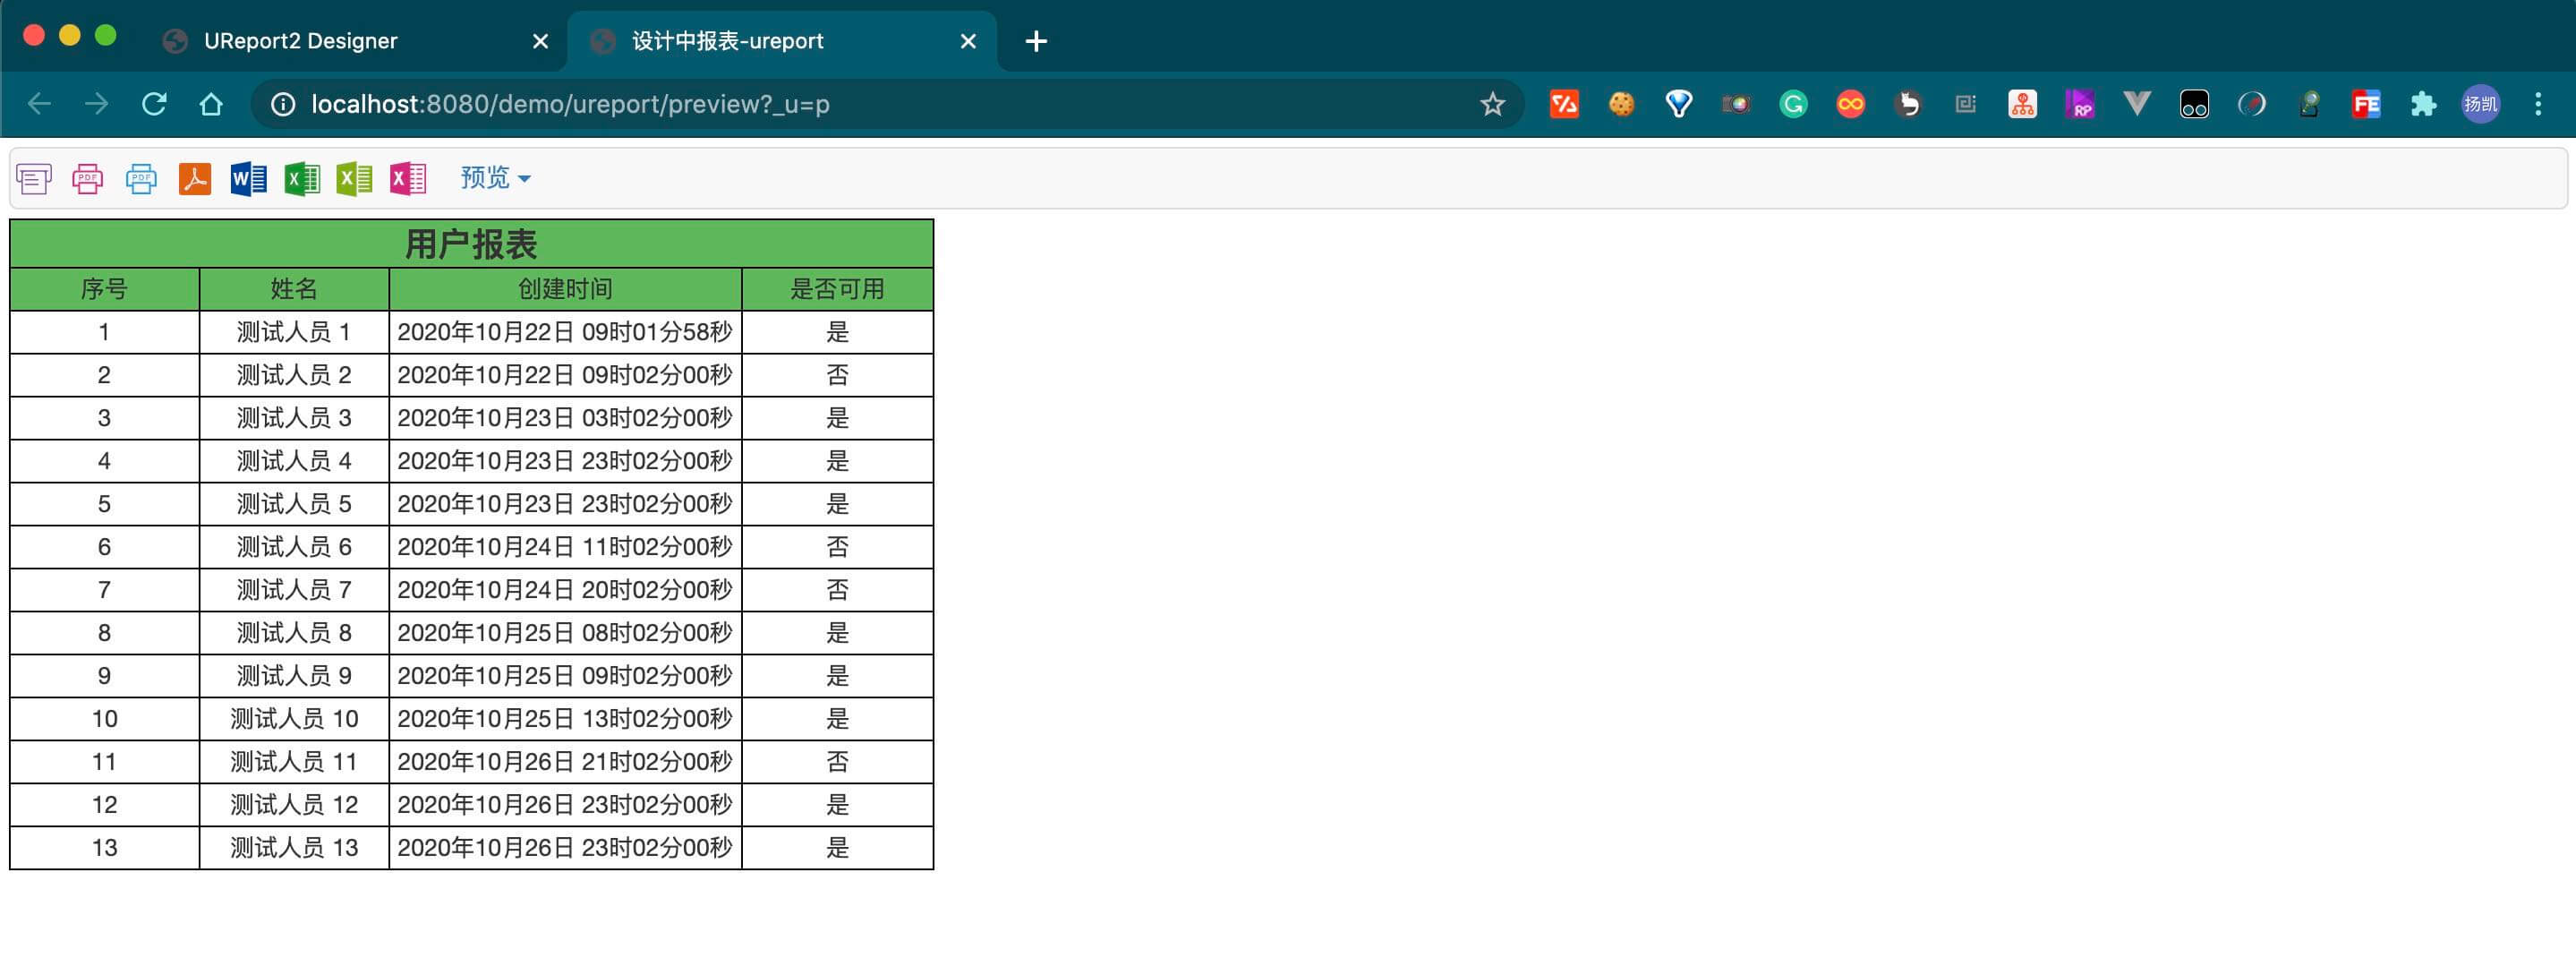This screenshot has width=2576, height=958.
Task: Click the online print icon in report toolbar
Action: (x=34, y=179)
